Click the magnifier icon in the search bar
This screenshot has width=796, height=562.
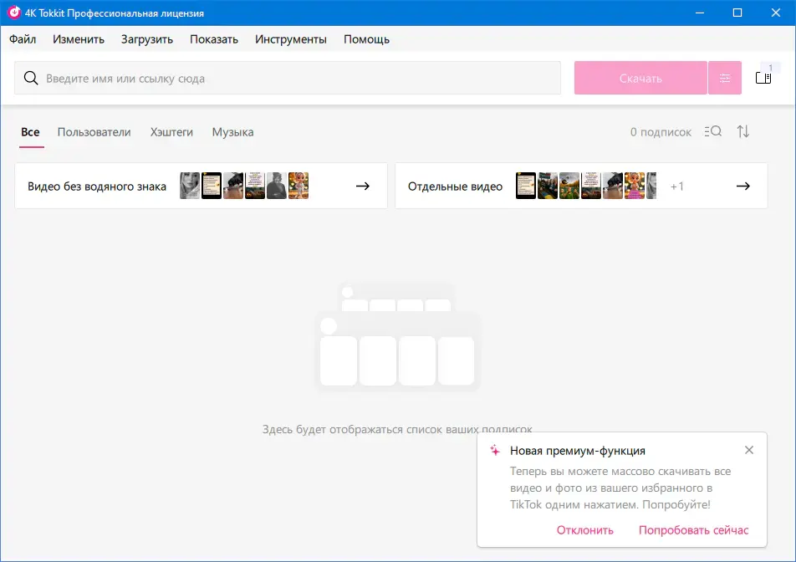click(31, 77)
